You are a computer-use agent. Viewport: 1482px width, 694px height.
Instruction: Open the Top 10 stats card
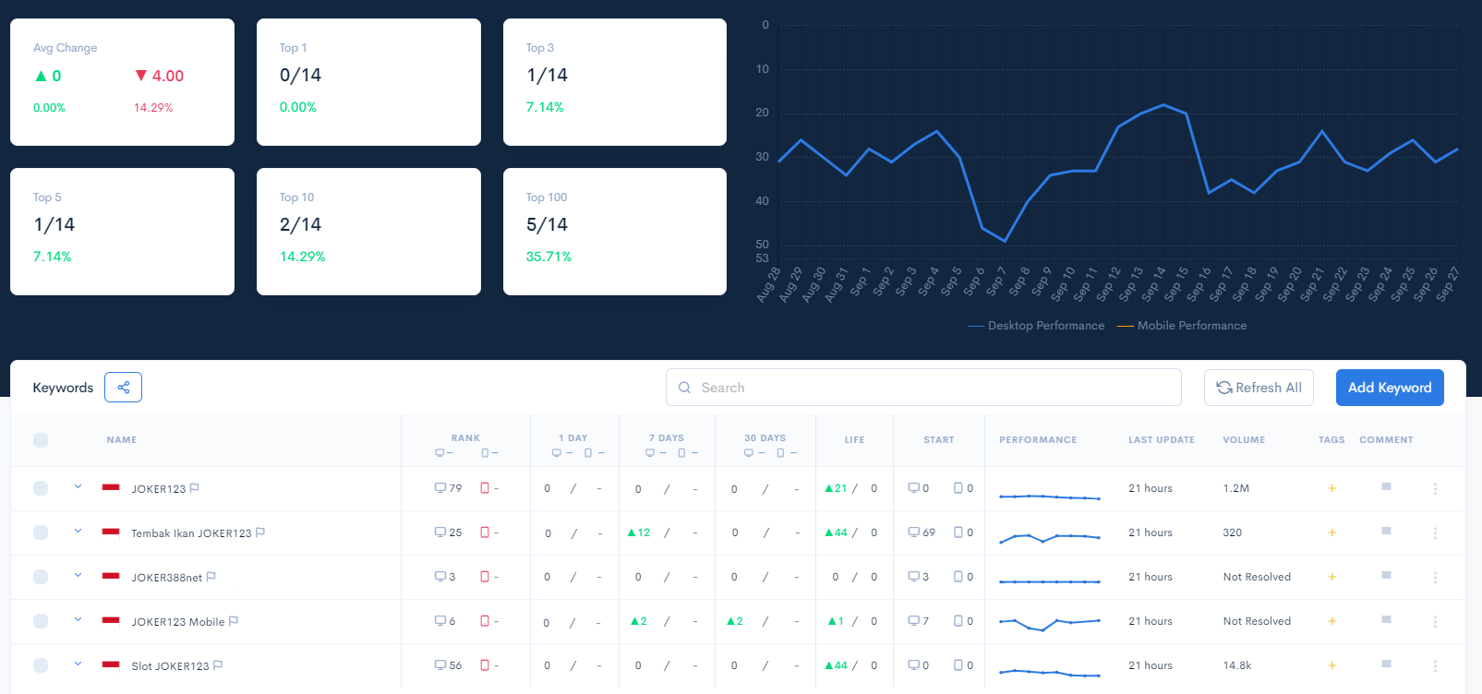368,232
